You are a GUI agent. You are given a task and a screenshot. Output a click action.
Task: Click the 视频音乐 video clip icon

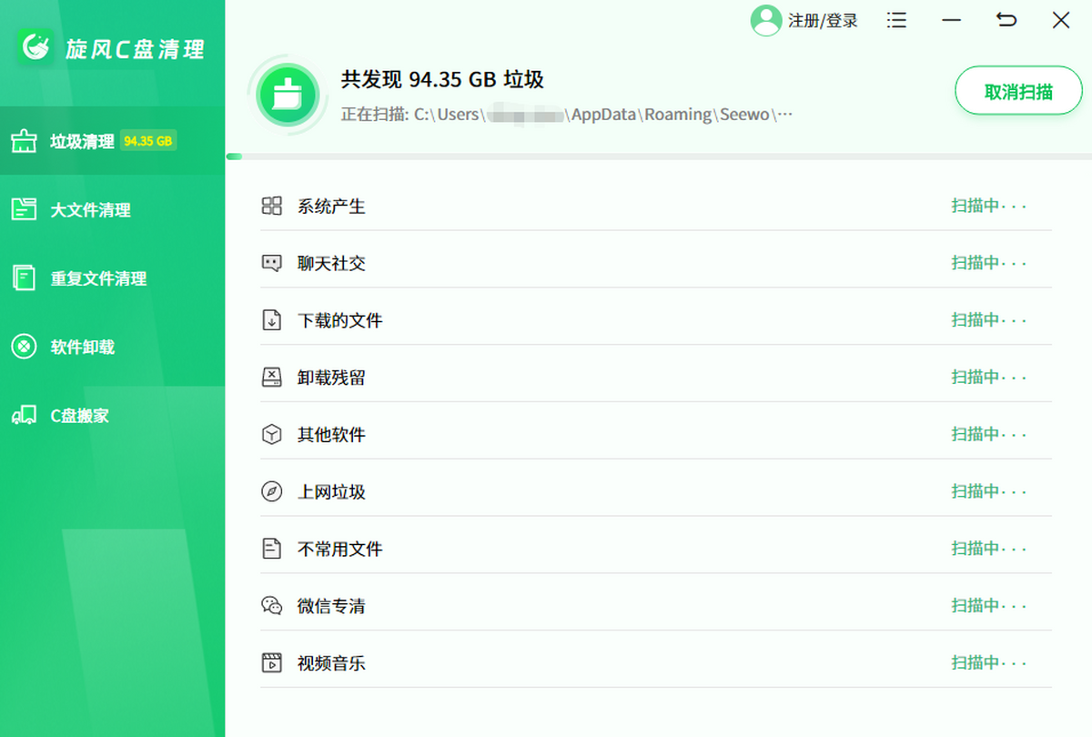tap(271, 663)
